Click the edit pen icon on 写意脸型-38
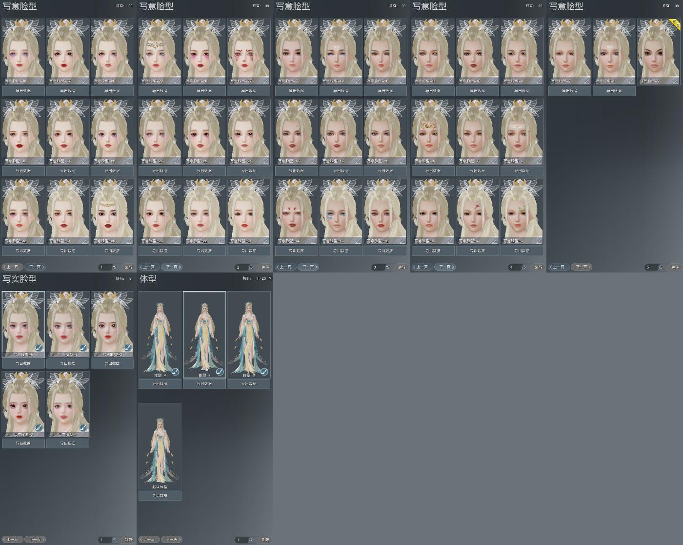Image resolution: width=683 pixels, height=545 pixels. point(40,81)
